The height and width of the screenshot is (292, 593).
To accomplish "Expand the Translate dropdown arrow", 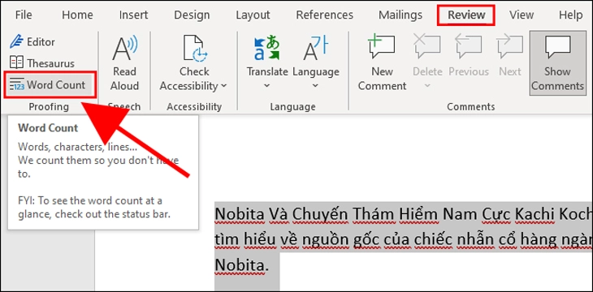I will 267,86.
